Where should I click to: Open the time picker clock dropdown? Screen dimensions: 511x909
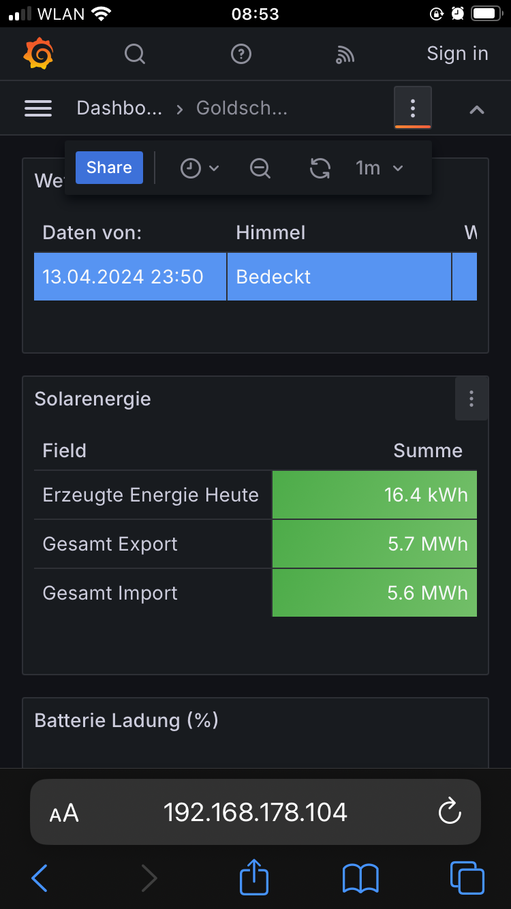[199, 168]
